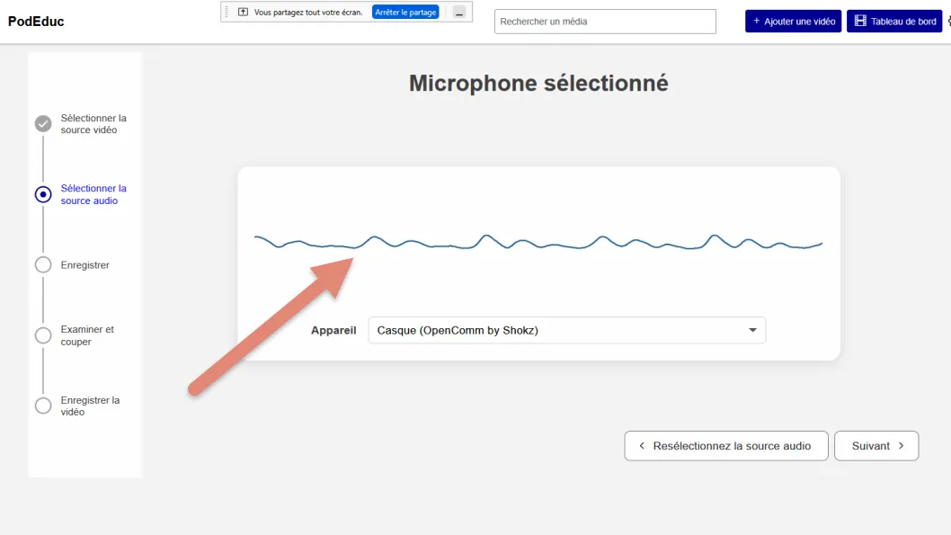951x535 pixels.
Task: Click the screen share icon in sharing bar
Action: pyautogui.click(x=243, y=12)
